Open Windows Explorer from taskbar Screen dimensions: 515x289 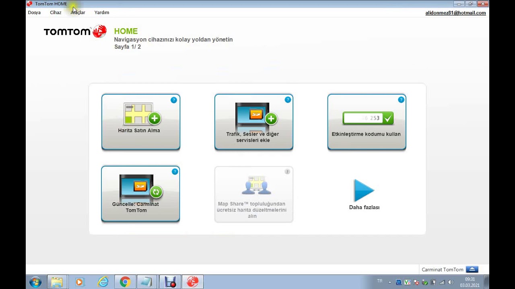coord(57,282)
